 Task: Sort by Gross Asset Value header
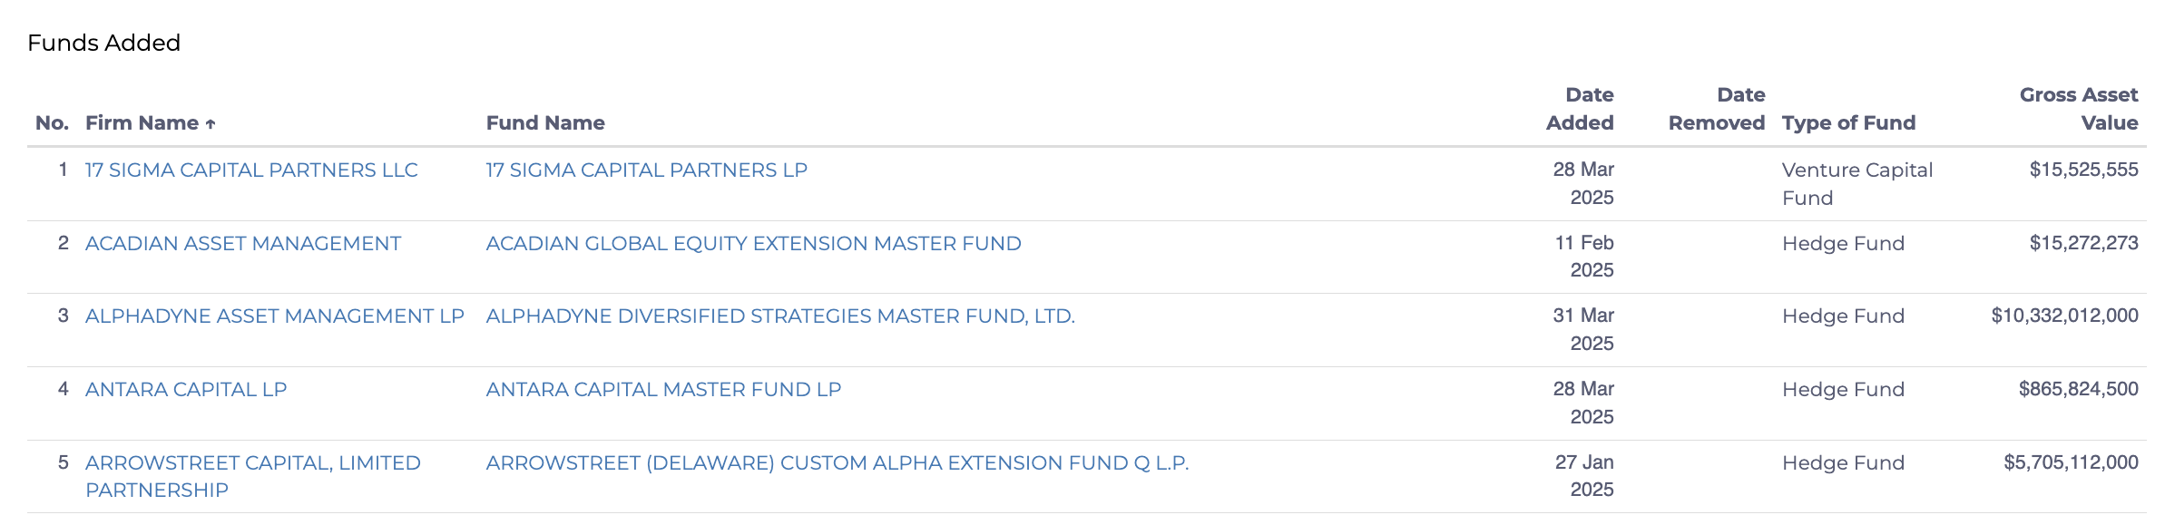(x=2079, y=109)
